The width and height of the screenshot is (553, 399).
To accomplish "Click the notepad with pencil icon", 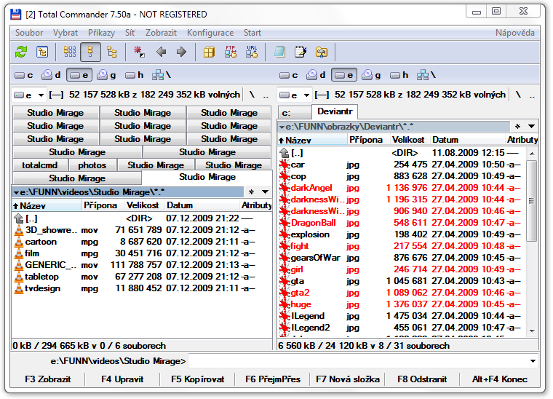I will [x=300, y=52].
